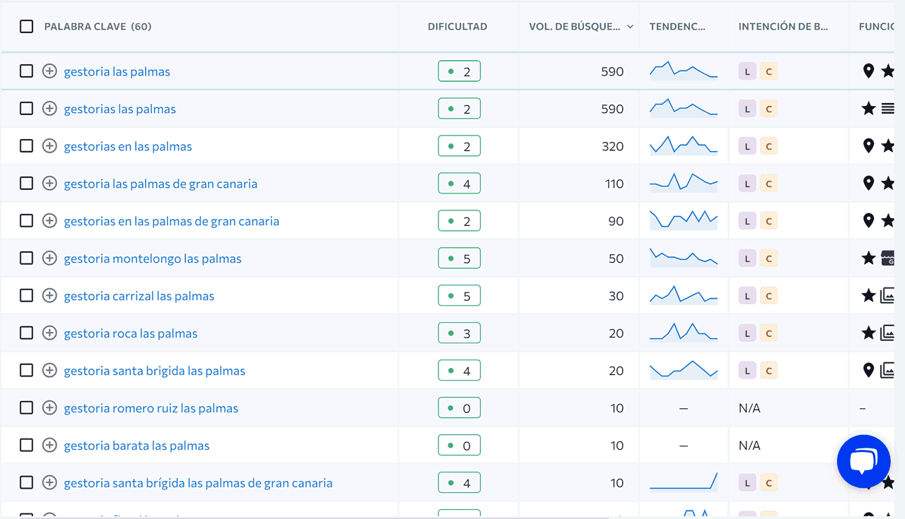This screenshot has width=905, height=519.
Task: Click the Palabra Clave column header
Action: click(98, 27)
